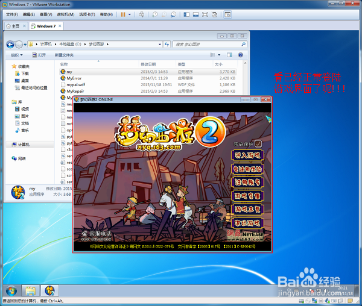Image resolution: width=362 pixels, height=306 pixels.
Task: Open the 文件(F) menu
Action: 12,14
